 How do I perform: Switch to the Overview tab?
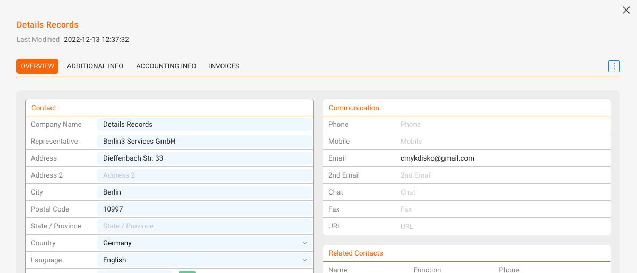(x=37, y=66)
